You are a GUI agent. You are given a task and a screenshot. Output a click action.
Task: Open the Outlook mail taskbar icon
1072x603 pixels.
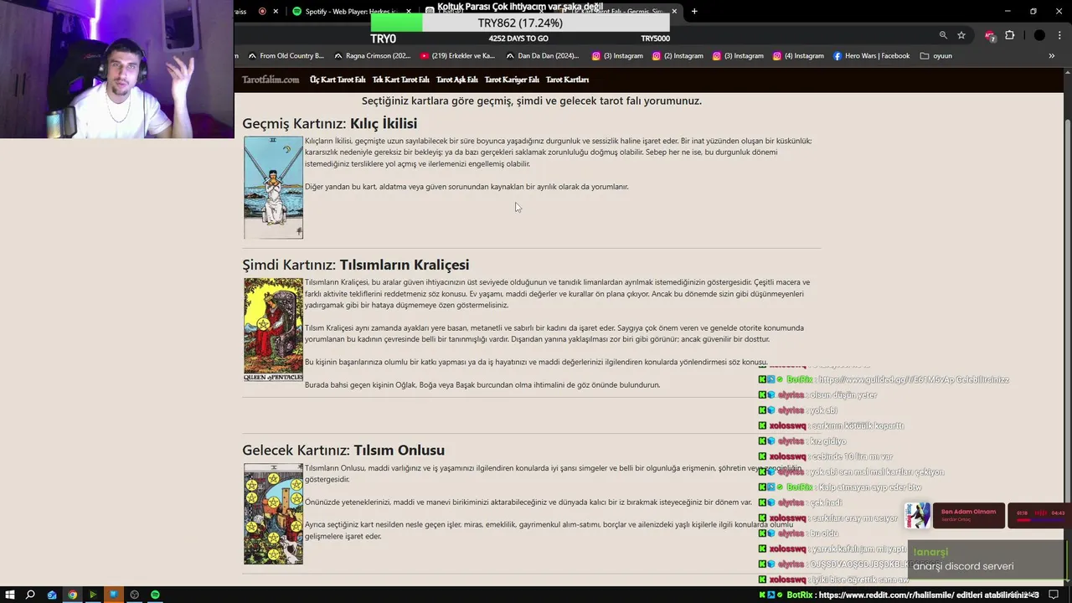[x=52, y=595]
